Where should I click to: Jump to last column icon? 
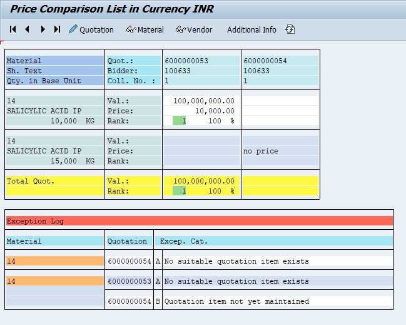point(57,29)
